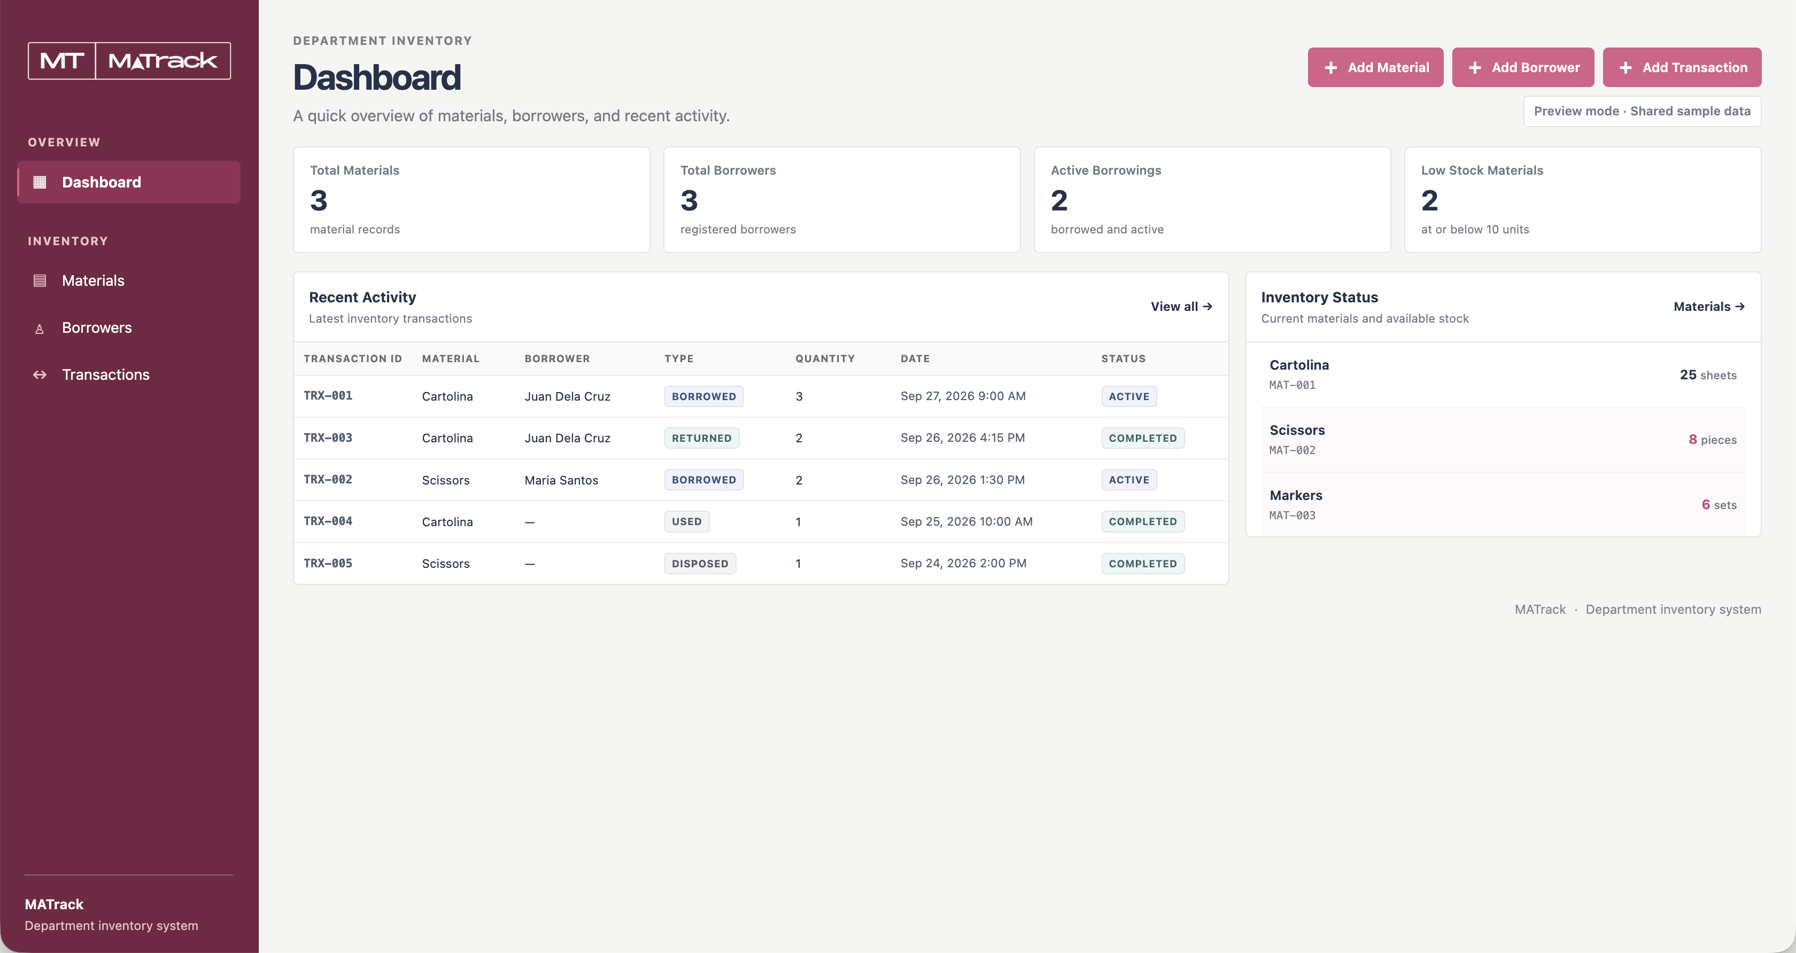Click transaction ID TRX-005
Image resolution: width=1796 pixels, height=953 pixels.
click(328, 564)
